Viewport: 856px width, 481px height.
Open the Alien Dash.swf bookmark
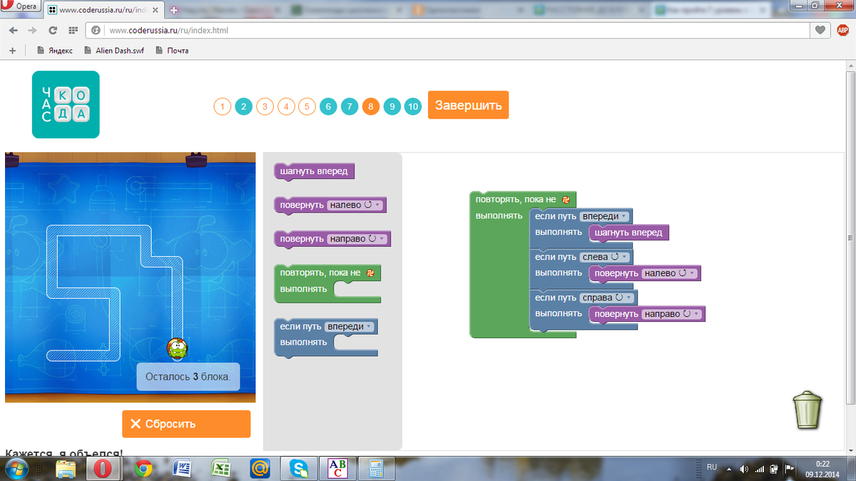coord(114,51)
